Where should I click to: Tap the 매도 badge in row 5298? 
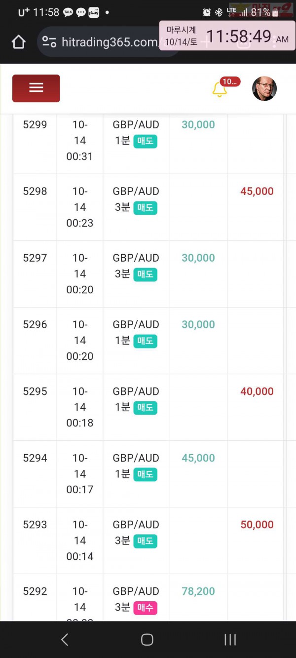point(145,208)
